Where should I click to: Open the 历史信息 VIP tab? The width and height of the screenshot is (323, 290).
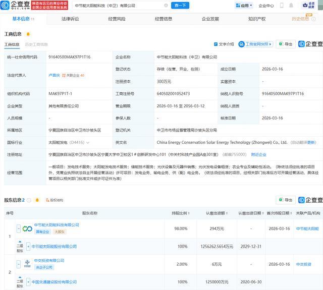301,19
